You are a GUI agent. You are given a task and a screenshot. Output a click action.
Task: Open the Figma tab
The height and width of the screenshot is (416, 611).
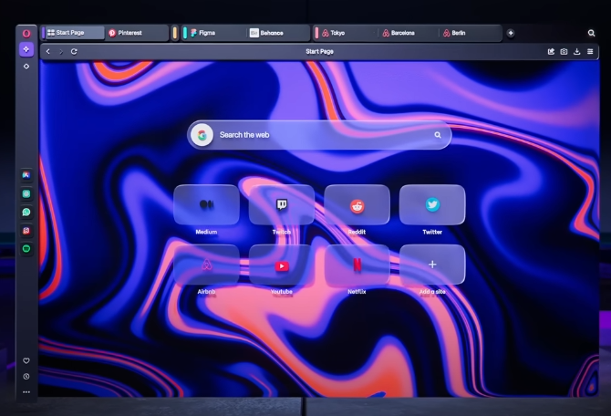[x=217, y=33]
